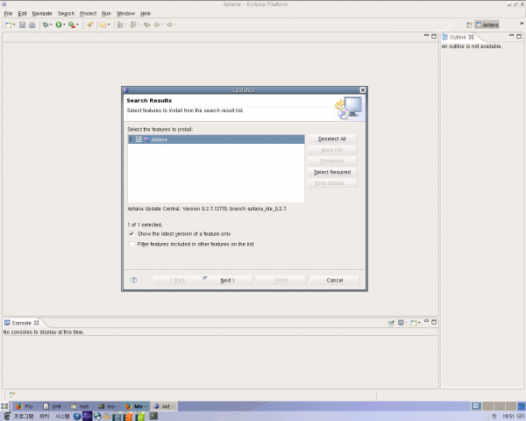Close the Updates dialog with X
526x421 pixels.
tap(363, 90)
